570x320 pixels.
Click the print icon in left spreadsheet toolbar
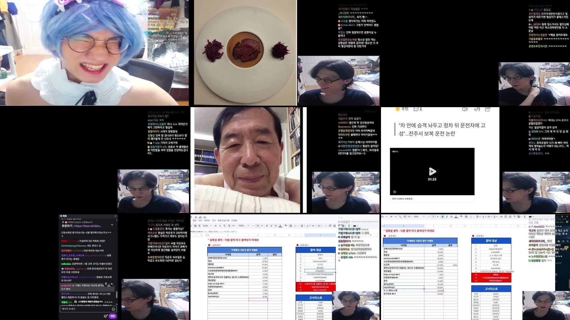click(x=195, y=226)
